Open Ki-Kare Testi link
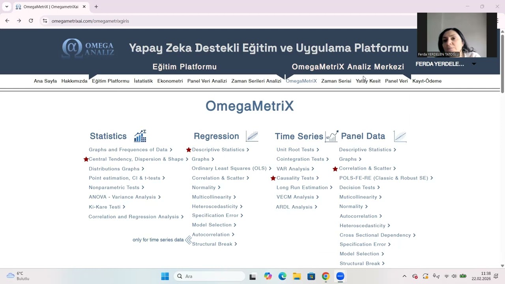Screen dimensions: 505x284 [107, 207]
